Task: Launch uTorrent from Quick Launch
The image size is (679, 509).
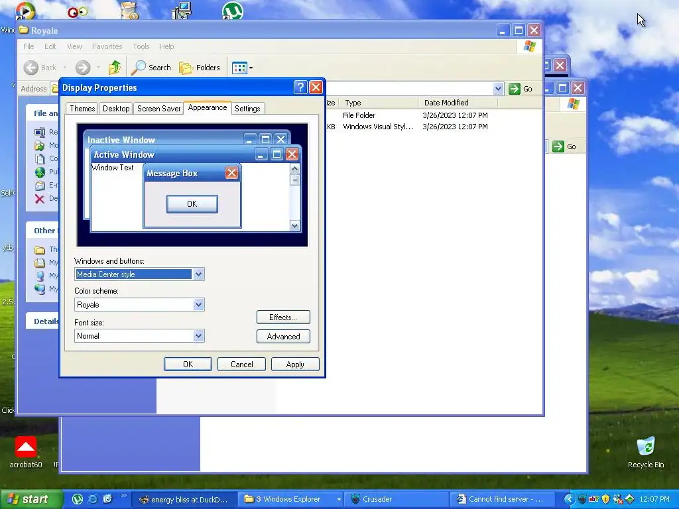Action: pyautogui.click(x=78, y=499)
